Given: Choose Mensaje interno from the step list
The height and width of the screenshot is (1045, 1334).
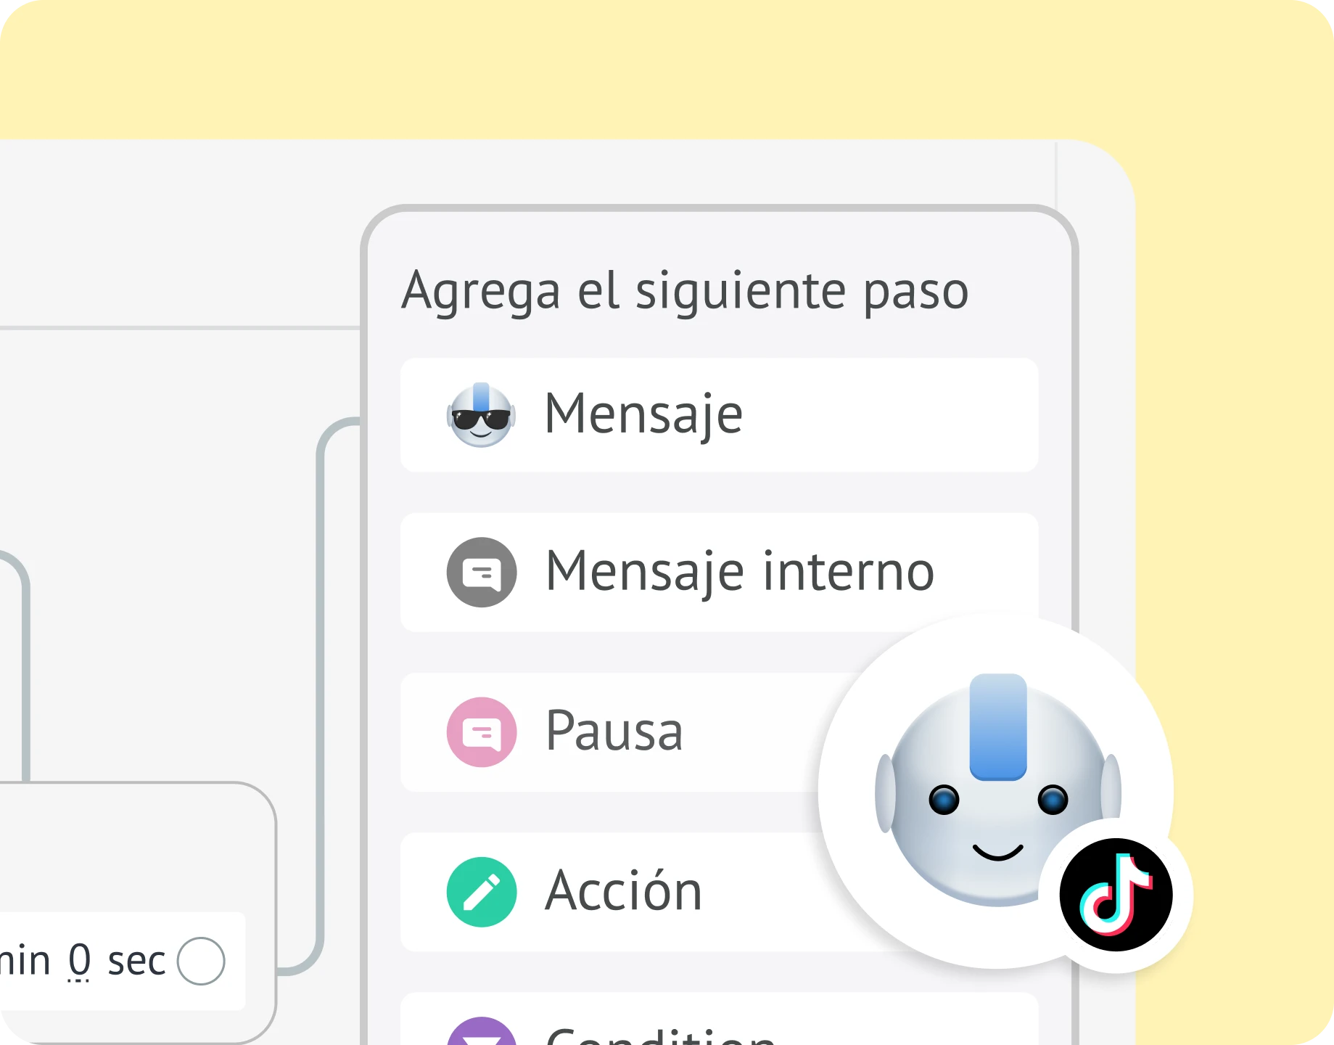Looking at the screenshot, I should pyautogui.click(x=719, y=572).
